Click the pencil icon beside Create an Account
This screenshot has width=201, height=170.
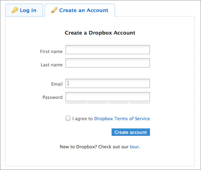click(x=54, y=10)
